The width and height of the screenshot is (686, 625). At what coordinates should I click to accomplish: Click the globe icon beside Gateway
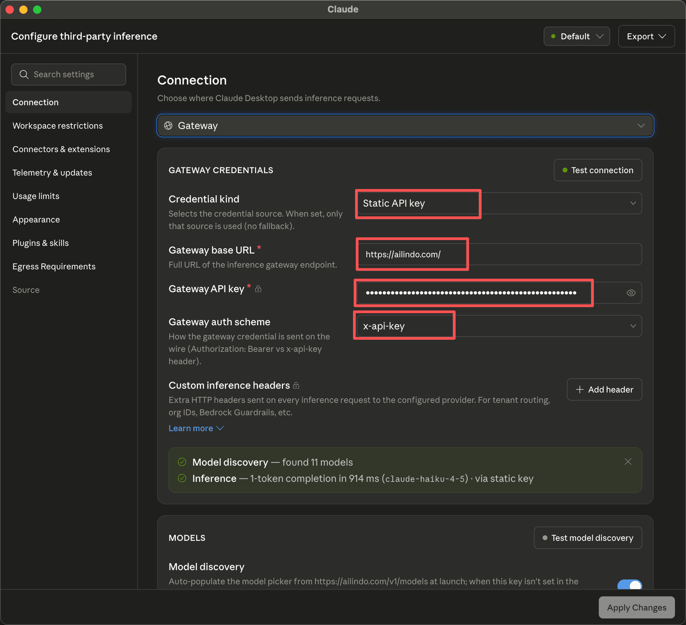(168, 126)
